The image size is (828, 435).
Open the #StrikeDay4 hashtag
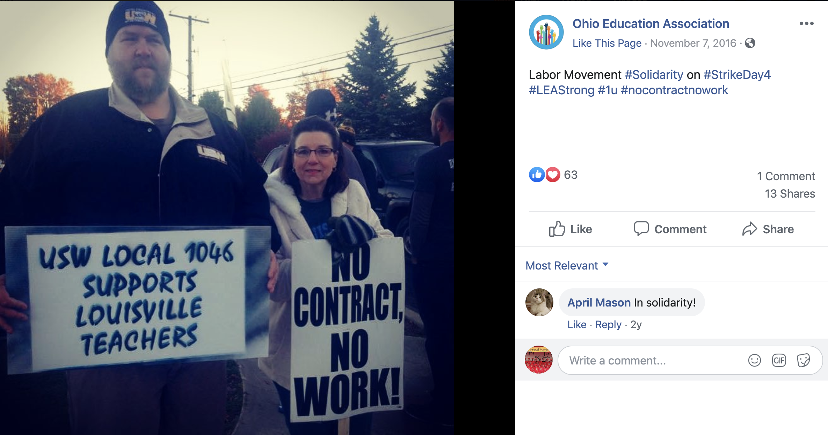point(737,75)
